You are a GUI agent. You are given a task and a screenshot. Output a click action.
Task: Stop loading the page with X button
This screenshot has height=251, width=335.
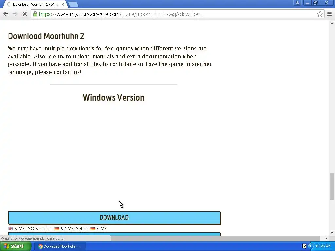coord(25,14)
